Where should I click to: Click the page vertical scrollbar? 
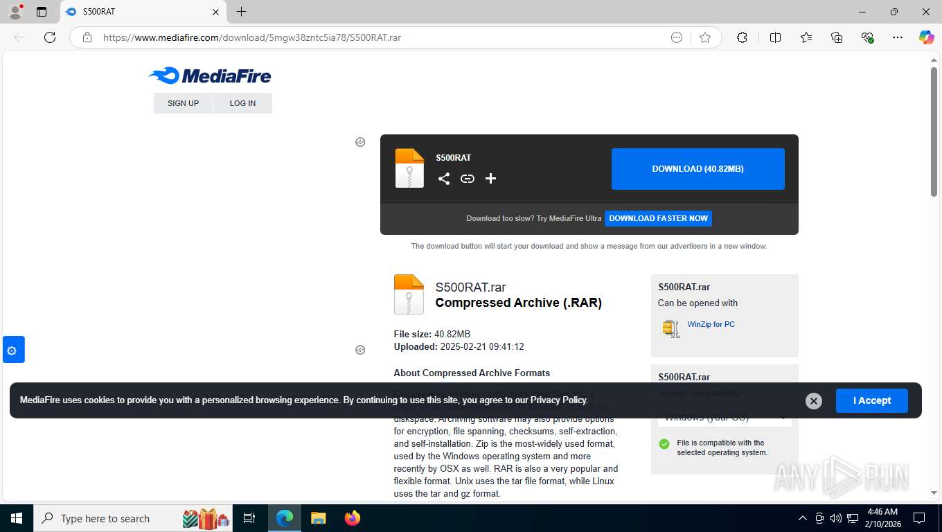click(934, 132)
